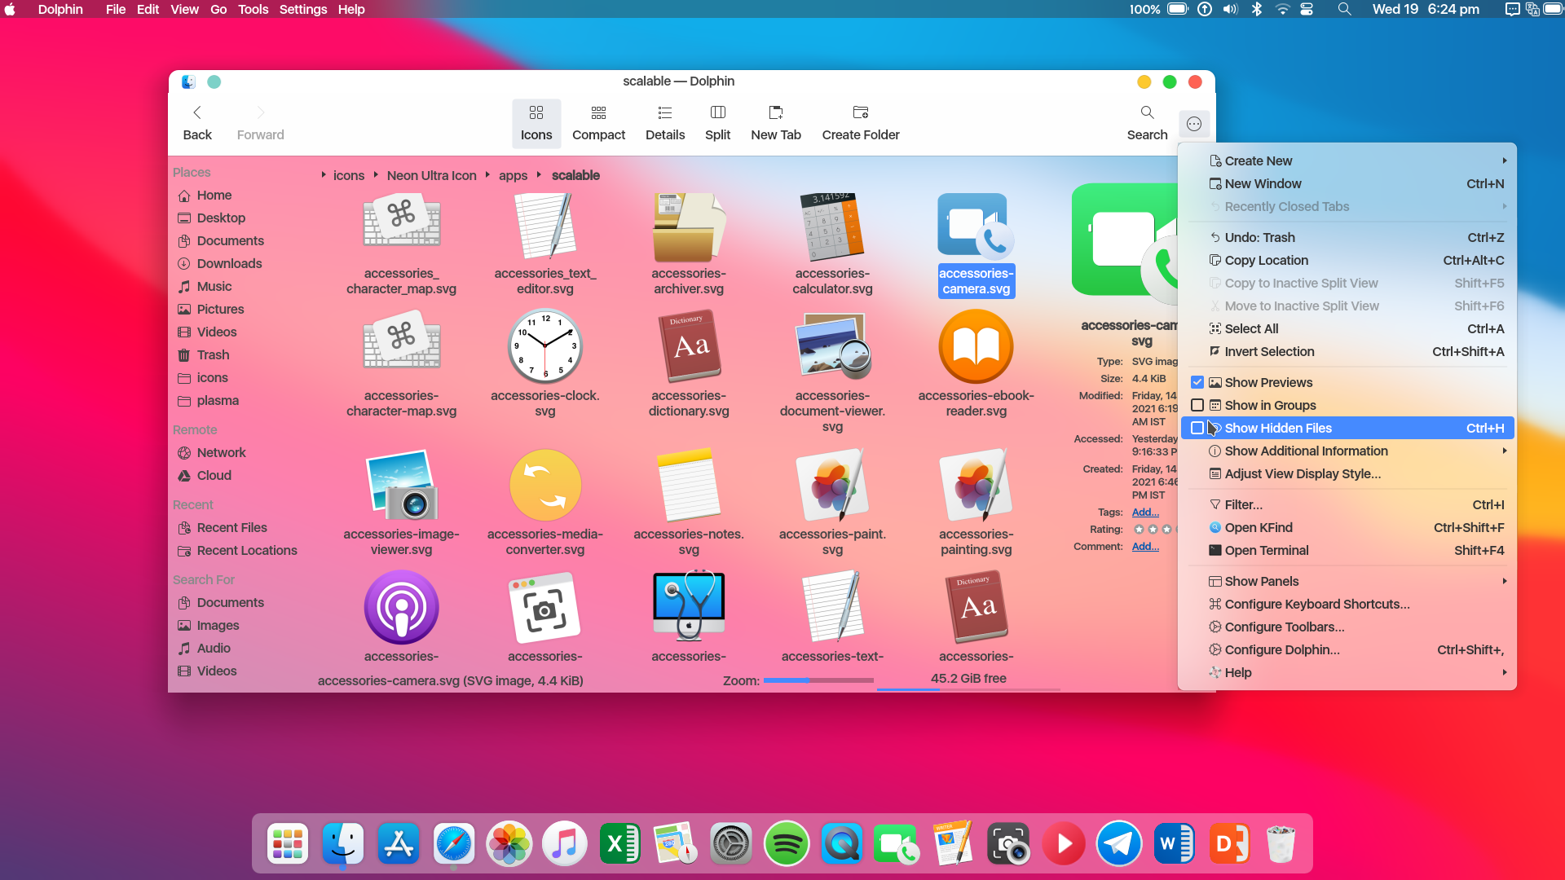Click breadcrumb arrow before icons
1565x880 pixels.
pos(324,175)
